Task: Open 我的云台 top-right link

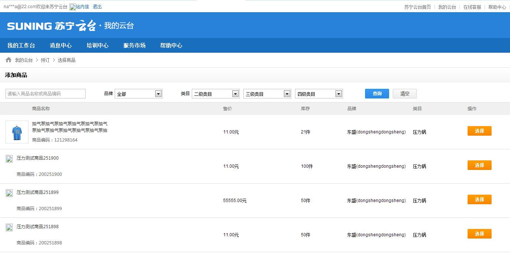Action: point(447,7)
